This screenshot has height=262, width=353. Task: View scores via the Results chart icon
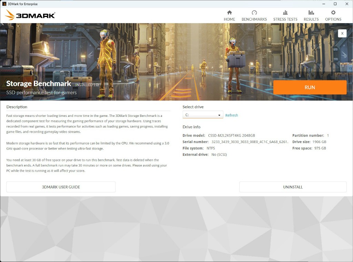[311, 12]
